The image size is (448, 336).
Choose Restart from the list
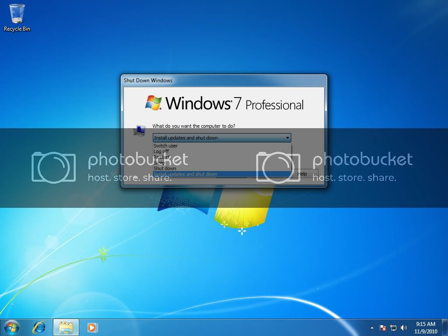(222, 157)
